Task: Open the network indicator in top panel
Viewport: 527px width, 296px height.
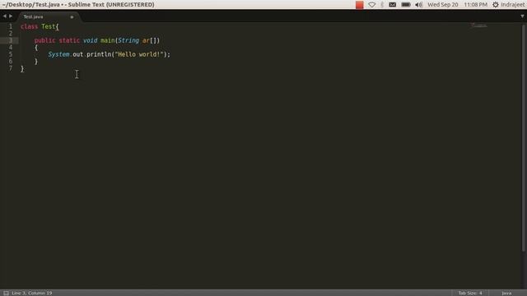Action: pos(371,5)
